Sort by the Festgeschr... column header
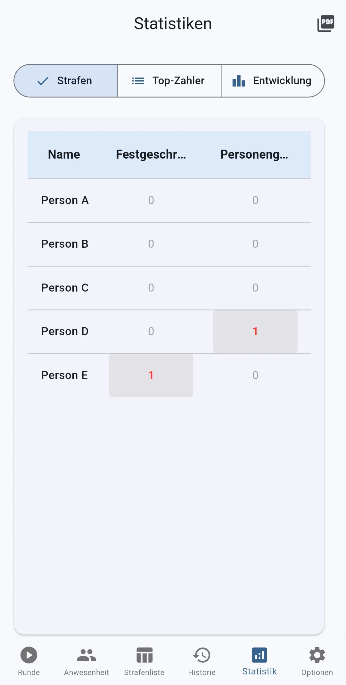Image resolution: width=346 pixels, height=685 pixels. [x=151, y=154]
